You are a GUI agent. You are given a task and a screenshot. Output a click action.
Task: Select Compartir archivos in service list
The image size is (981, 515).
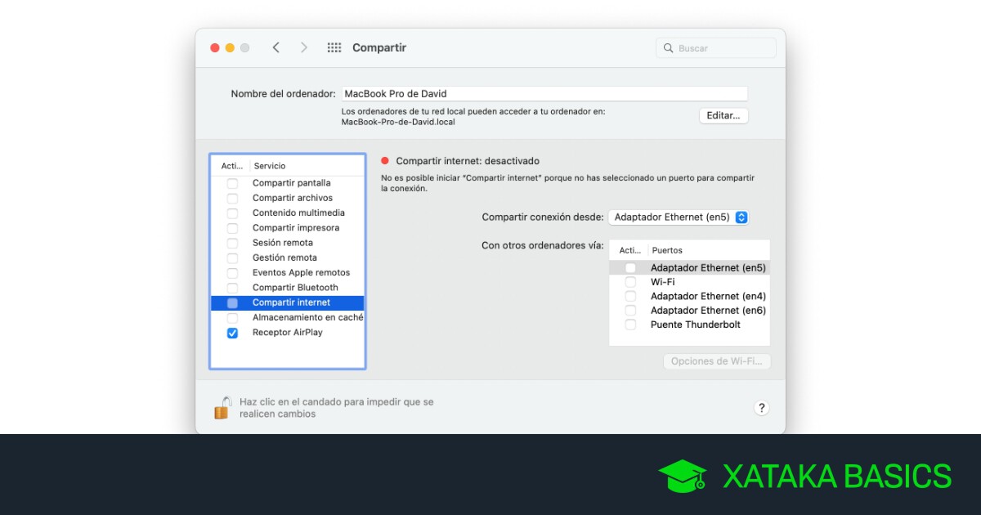point(292,198)
